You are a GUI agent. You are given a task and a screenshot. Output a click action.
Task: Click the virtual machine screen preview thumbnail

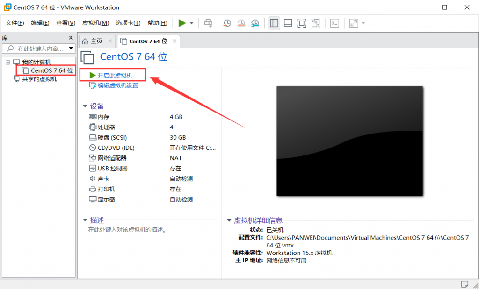(x=350, y=141)
